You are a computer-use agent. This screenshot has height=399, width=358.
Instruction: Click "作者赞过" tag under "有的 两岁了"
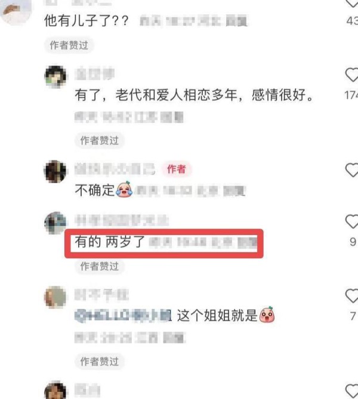tap(100, 267)
